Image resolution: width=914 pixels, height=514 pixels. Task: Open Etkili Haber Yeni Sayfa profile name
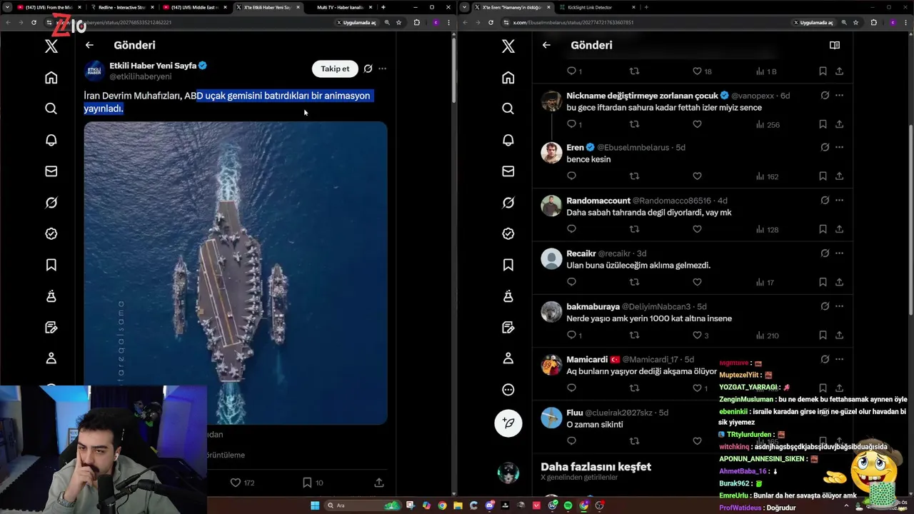(x=153, y=66)
